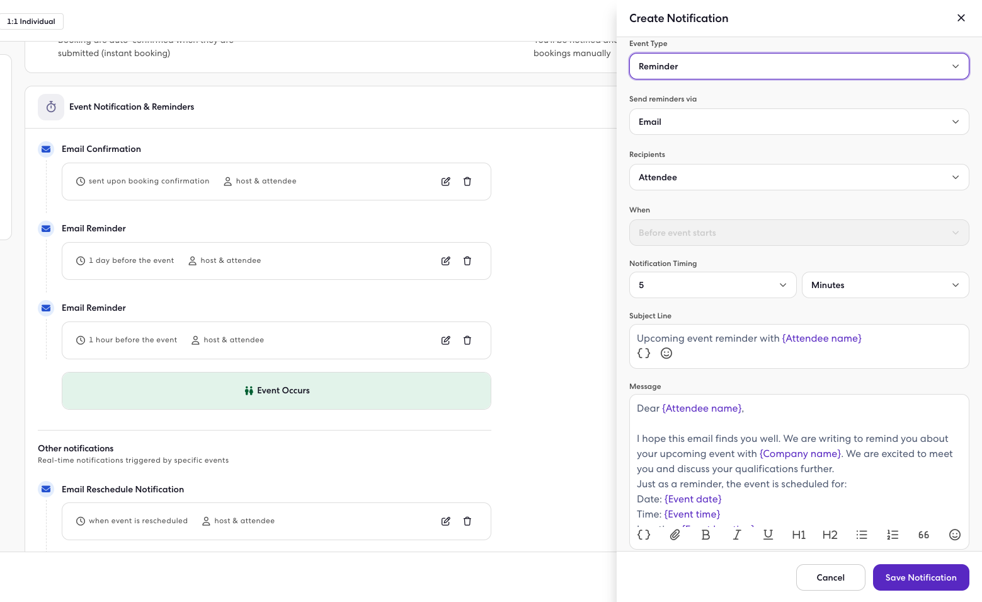Open the Recipients dropdown showing Attendee
982x602 pixels.
click(799, 177)
